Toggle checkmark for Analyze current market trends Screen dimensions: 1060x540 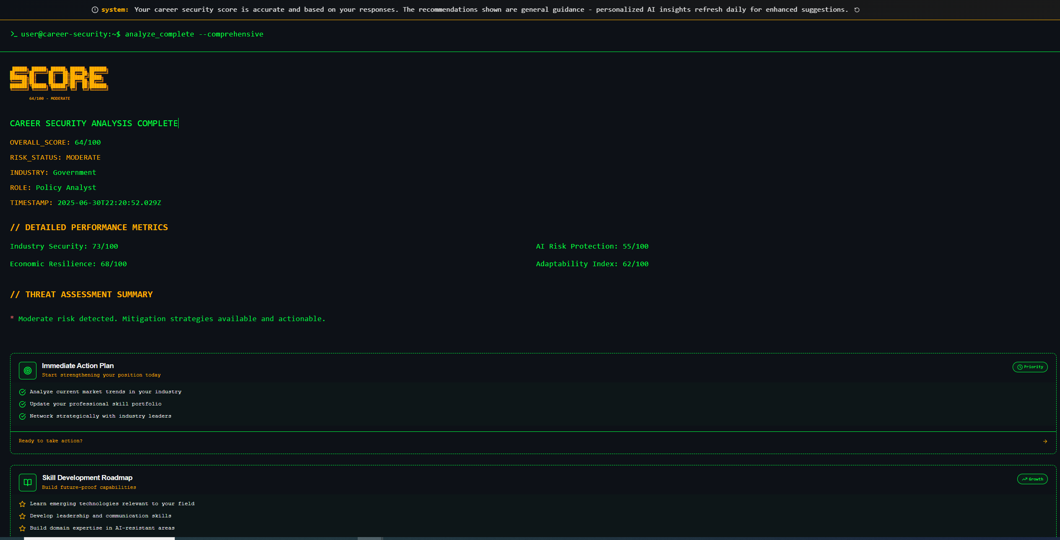(x=23, y=392)
